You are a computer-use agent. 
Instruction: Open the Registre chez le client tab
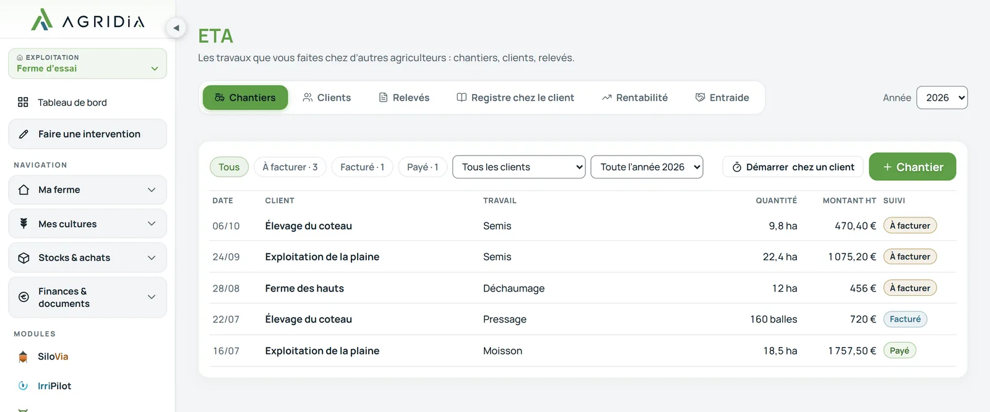(515, 98)
